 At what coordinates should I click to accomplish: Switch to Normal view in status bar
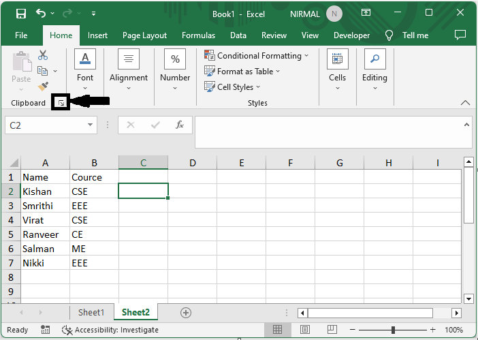278,330
